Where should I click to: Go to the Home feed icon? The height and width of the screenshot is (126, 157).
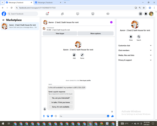47,14
